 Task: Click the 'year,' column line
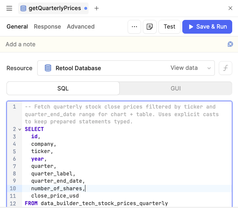(39, 159)
